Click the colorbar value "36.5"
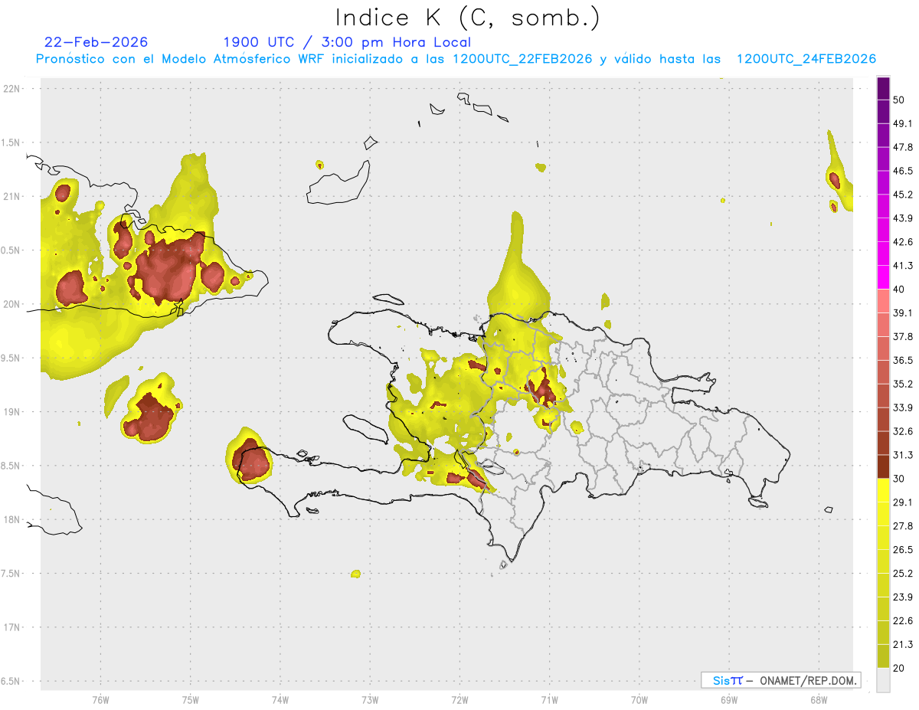The height and width of the screenshot is (710, 919). tap(903, 360)
